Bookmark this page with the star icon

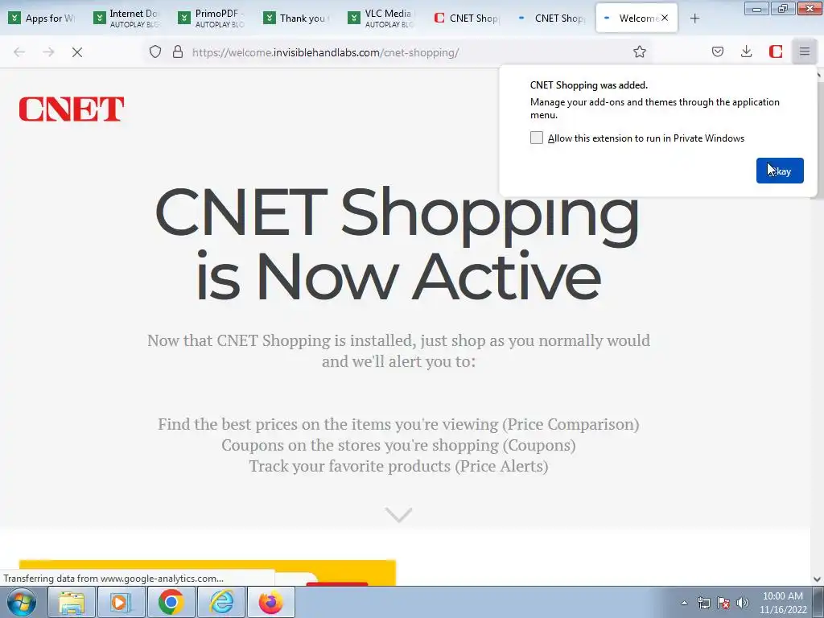639,52
